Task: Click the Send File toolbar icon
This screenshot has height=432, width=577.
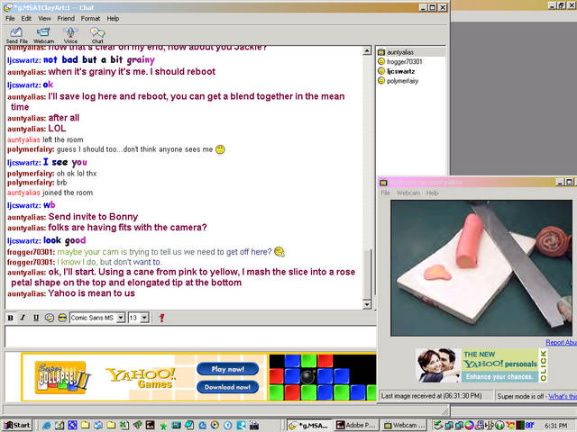Action: pyautogui.click(x=16, y=35)
